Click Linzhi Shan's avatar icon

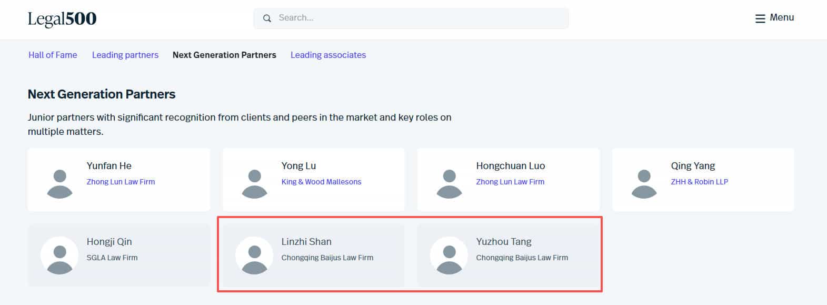click(x=254, y=255)
